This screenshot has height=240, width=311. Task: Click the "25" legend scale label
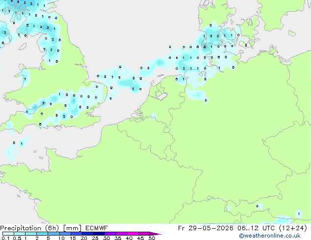[x=95, y=238]
